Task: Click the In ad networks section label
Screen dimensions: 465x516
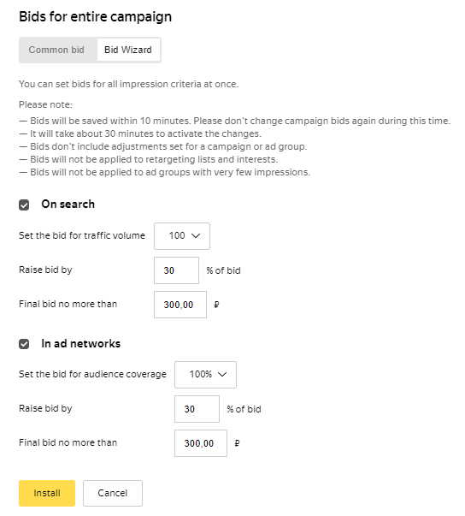Action: click(81, 343)
